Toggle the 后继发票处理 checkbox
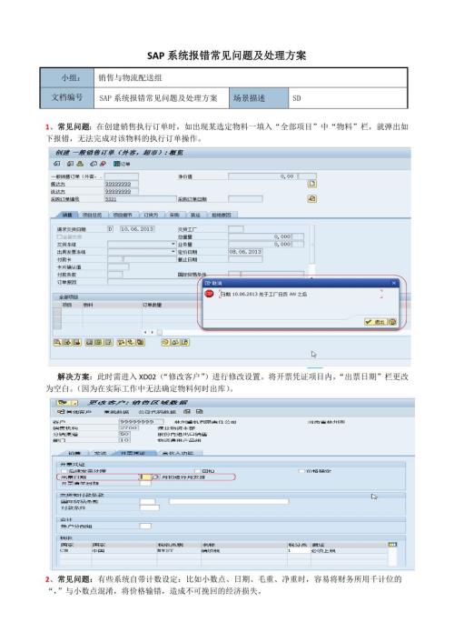 coord(64,471)
